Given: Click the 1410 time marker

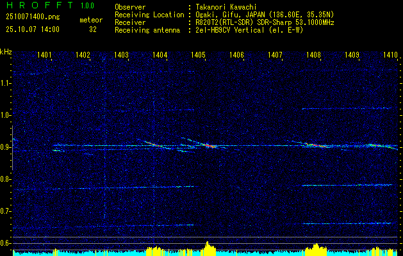Looking at the screenshot, I should click(x=390, y=54).
